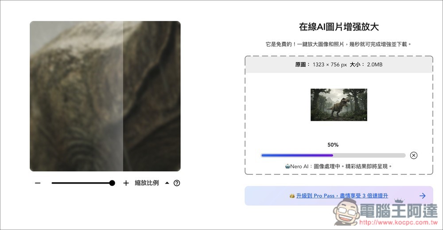This screenshot has width=443, height=230.
Task: Click the minus zoom-out icon
Action: (x=38, y=183)
